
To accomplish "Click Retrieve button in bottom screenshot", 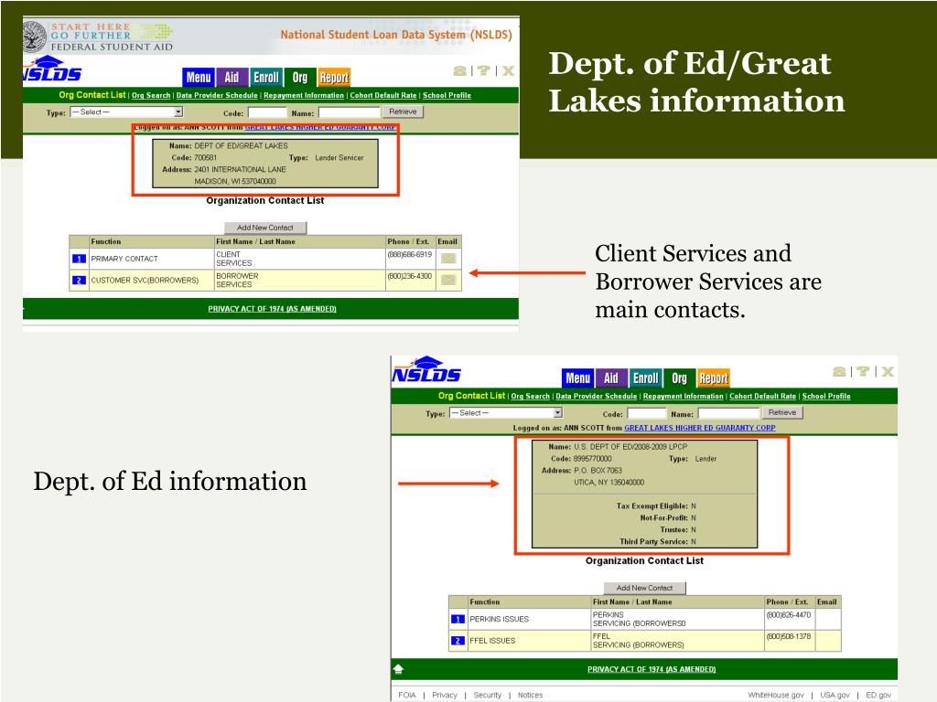I will click(782, 412).
